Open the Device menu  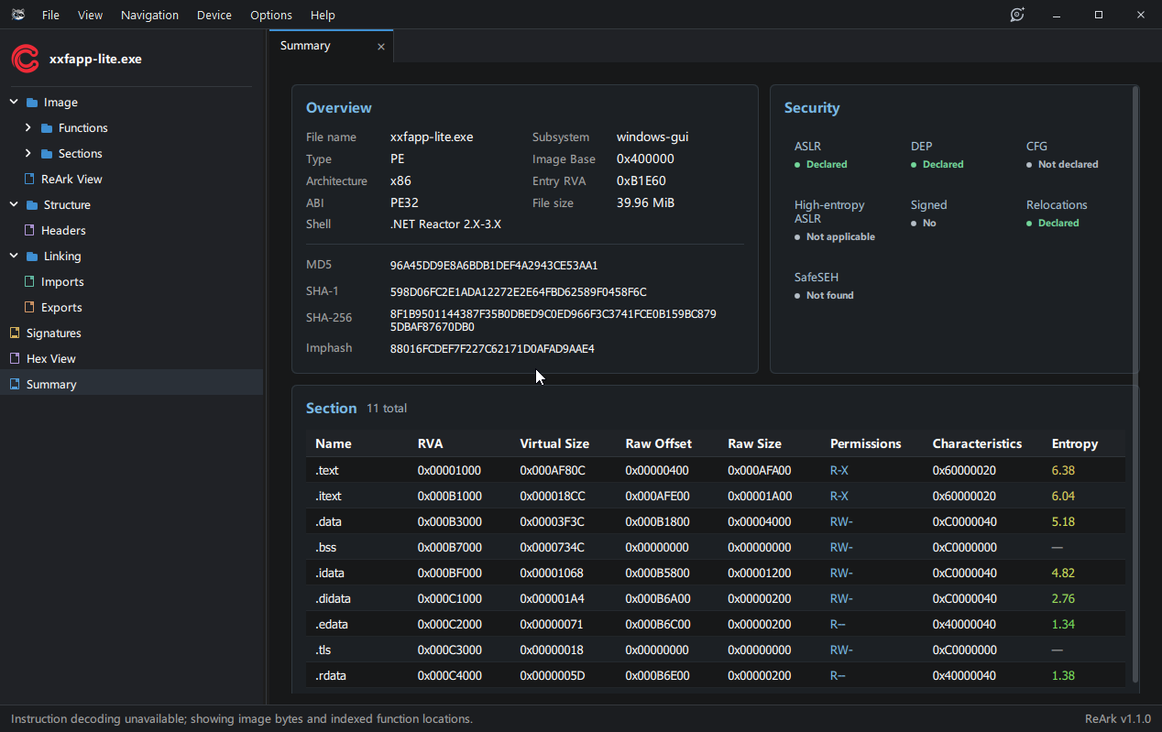tap(214, 15)
